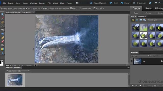Screen dimensions: 163x91
Task: Select the Gradient tool
Action: click(3, 50)
